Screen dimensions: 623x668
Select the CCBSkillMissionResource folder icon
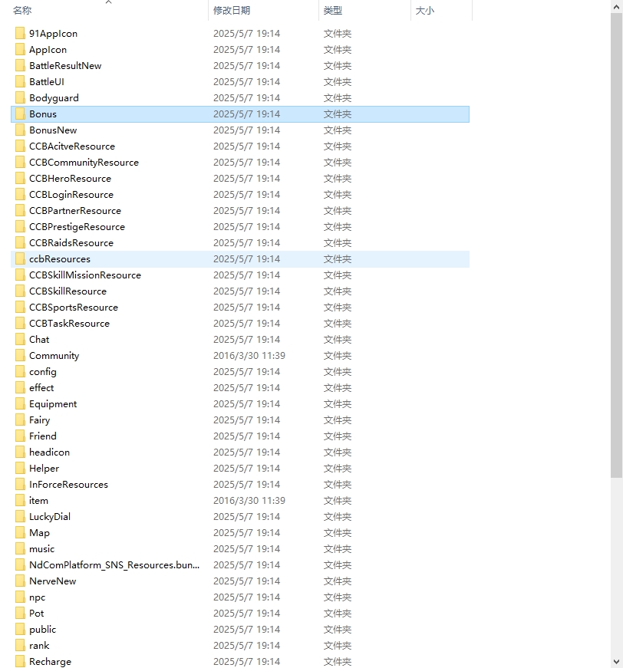20,275
